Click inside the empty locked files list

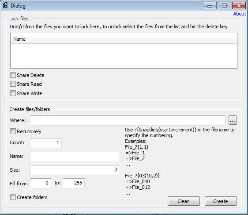[x=124, y=56]
